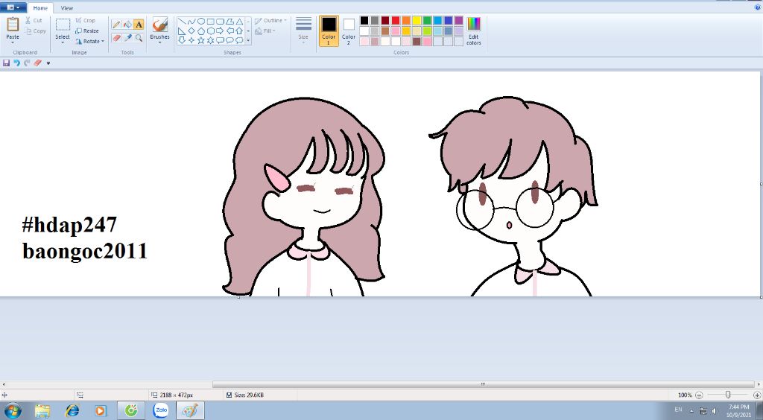Viewport: 763px width, 420px height.
Task: Open the Size line thickness dropdown
Action: tap(303, 30)
